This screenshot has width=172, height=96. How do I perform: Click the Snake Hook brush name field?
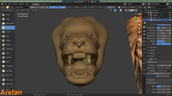(22, 7)
